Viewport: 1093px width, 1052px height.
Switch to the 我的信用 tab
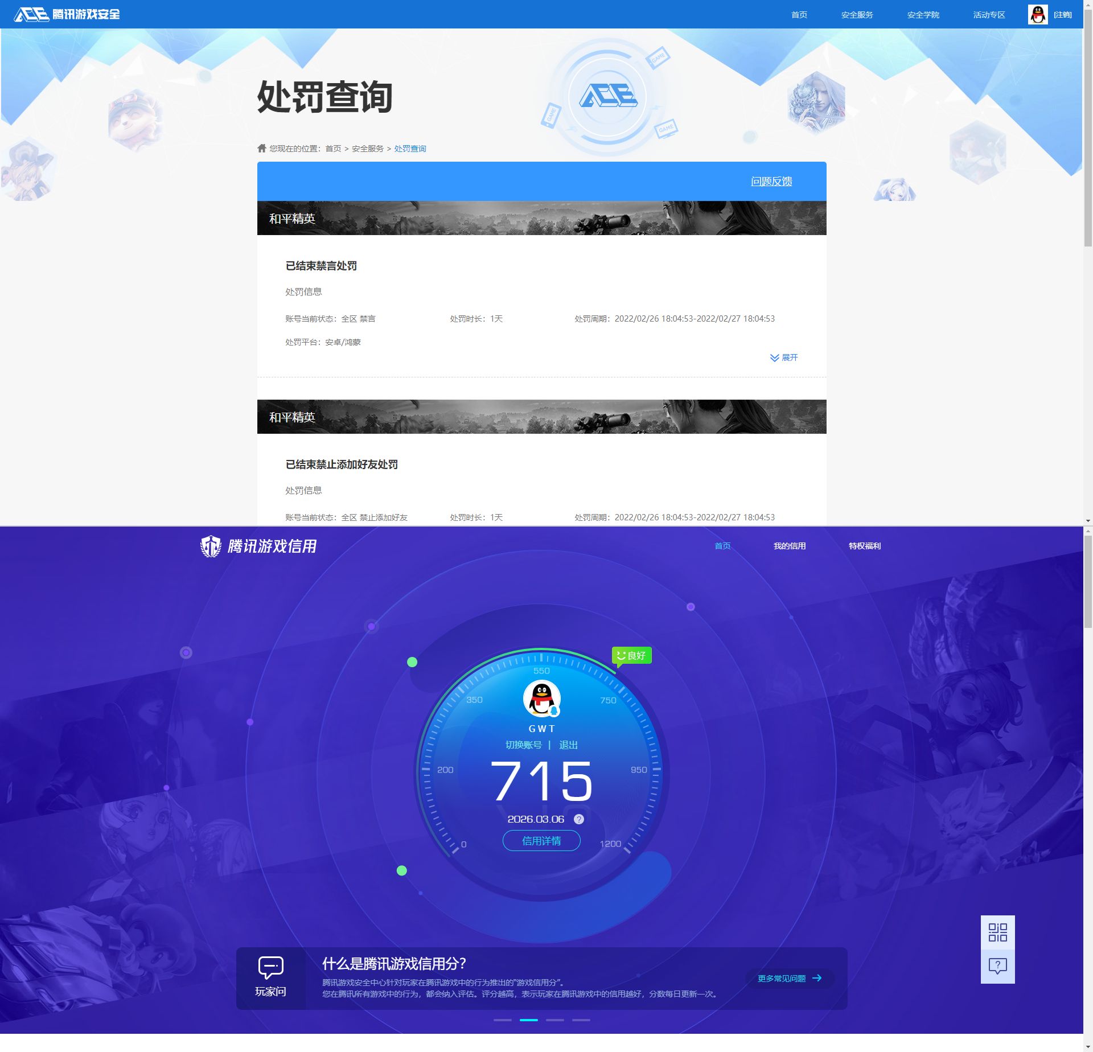[x=789, y=545]
